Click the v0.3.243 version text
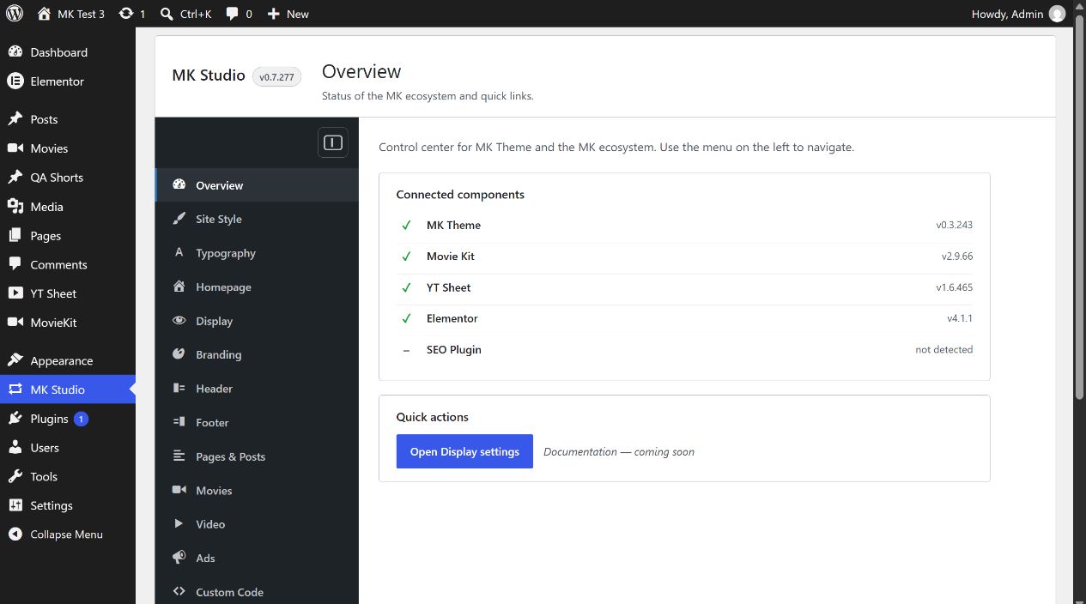This screenshot has width=1086, height=604. (955, 226)
